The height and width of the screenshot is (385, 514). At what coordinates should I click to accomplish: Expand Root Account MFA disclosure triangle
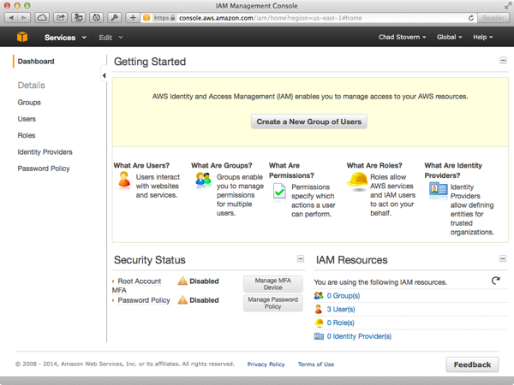click(113, 281)
